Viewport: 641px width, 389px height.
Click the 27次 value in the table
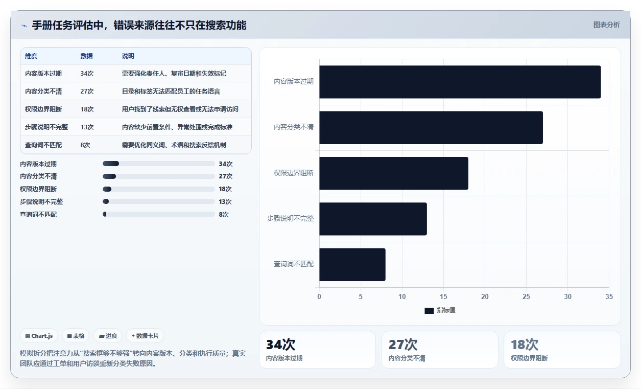coord(87,91)
